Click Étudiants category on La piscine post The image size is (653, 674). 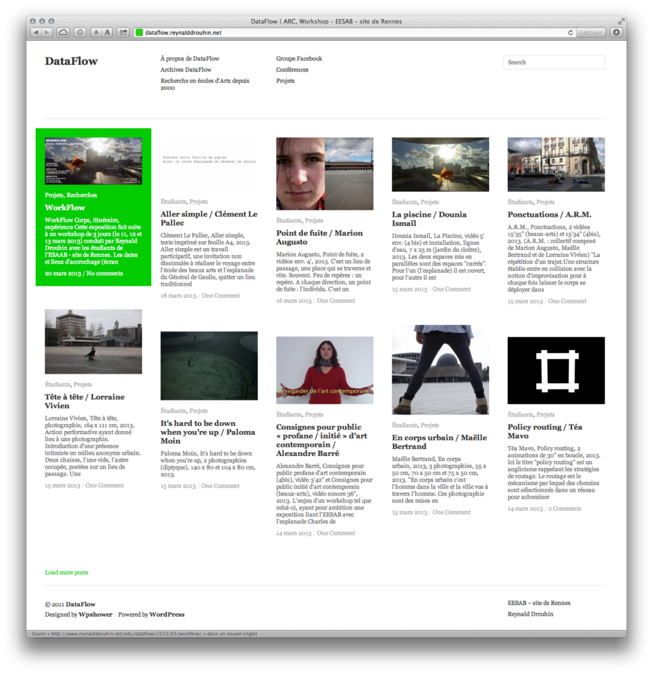coord(405,202)
